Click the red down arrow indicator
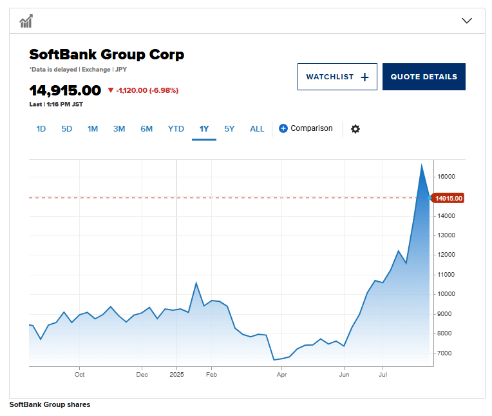 click(x=111, y=90)
